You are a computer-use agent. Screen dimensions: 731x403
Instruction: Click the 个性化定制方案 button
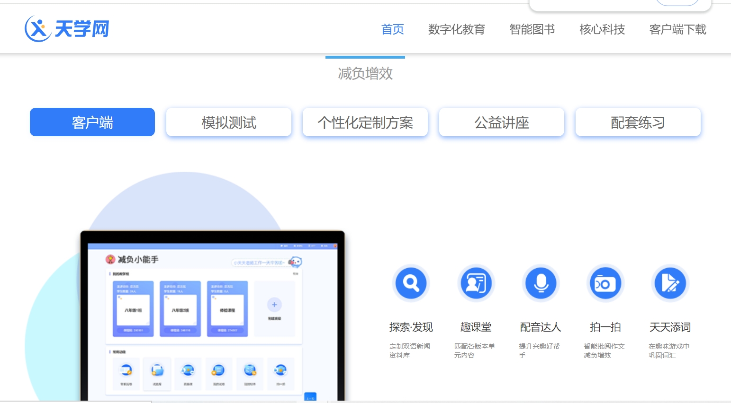click(x=365, y=122)
